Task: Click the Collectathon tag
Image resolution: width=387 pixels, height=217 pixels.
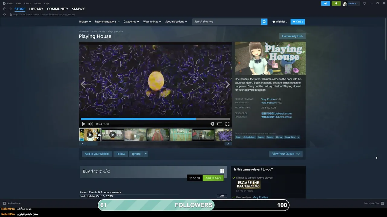Action: (x=249, y=137)
